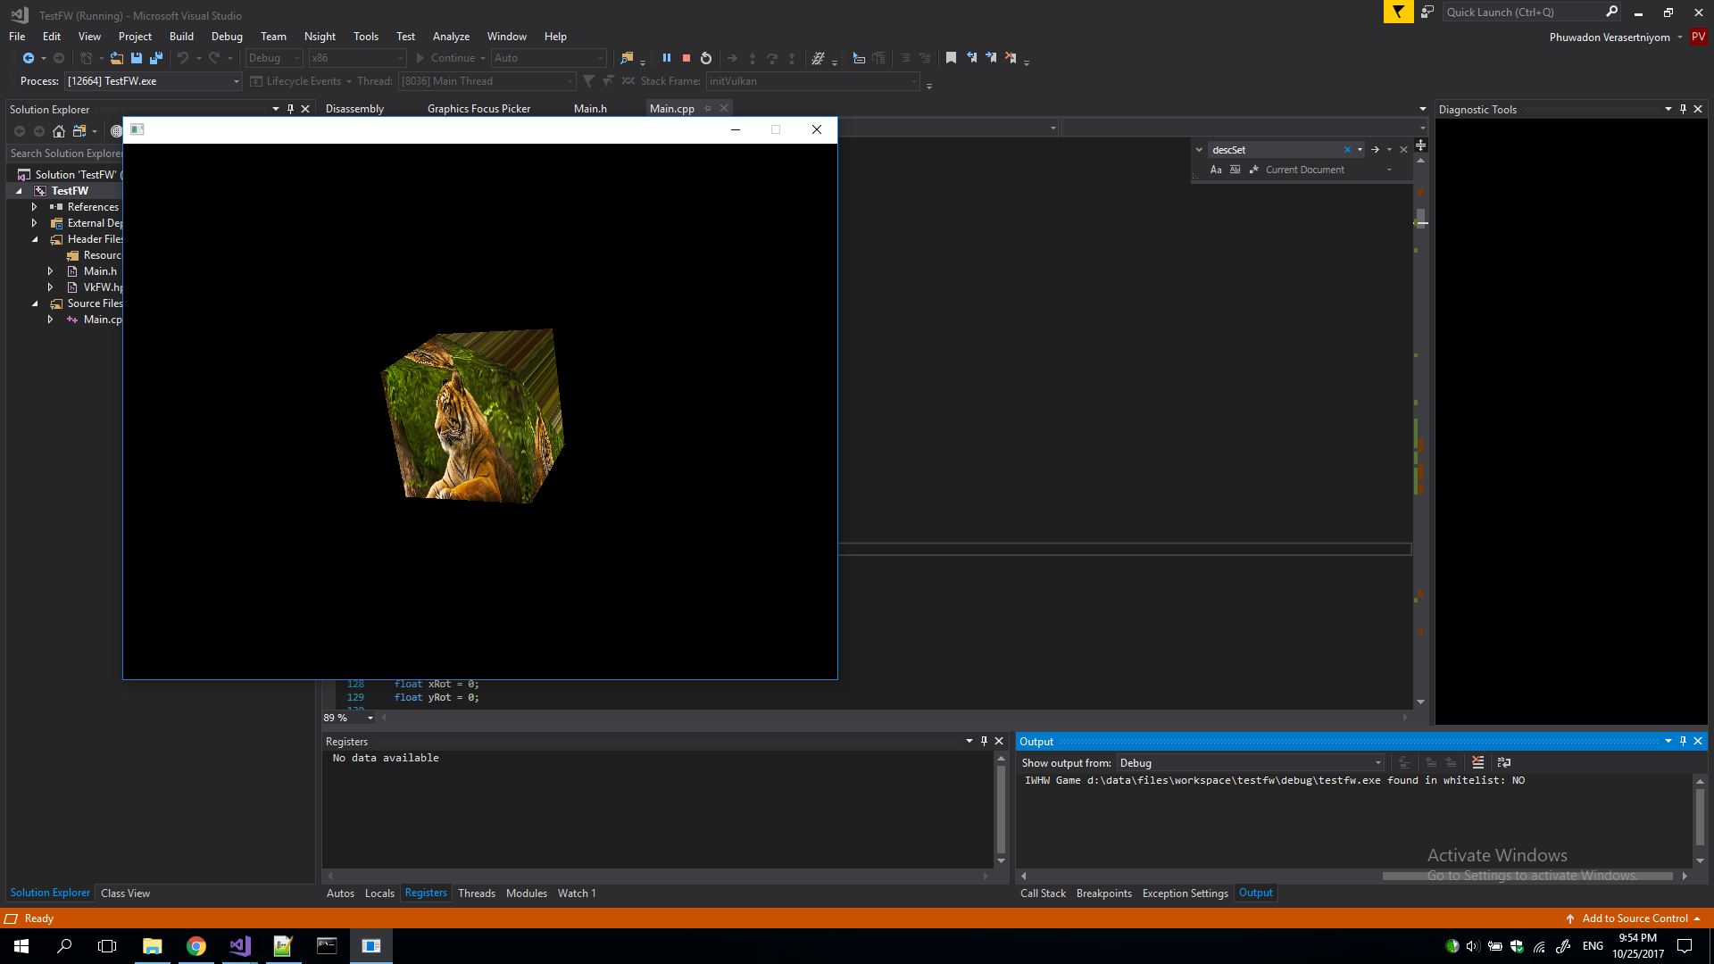Click Add to Source Control

coord(1635,918)
